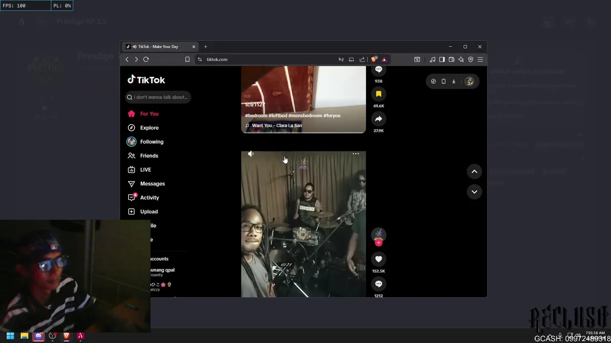Screen dimensions: 611x343
Task: Click the clock showing 7:01:16 AM
Action: [x=595, y=333]
